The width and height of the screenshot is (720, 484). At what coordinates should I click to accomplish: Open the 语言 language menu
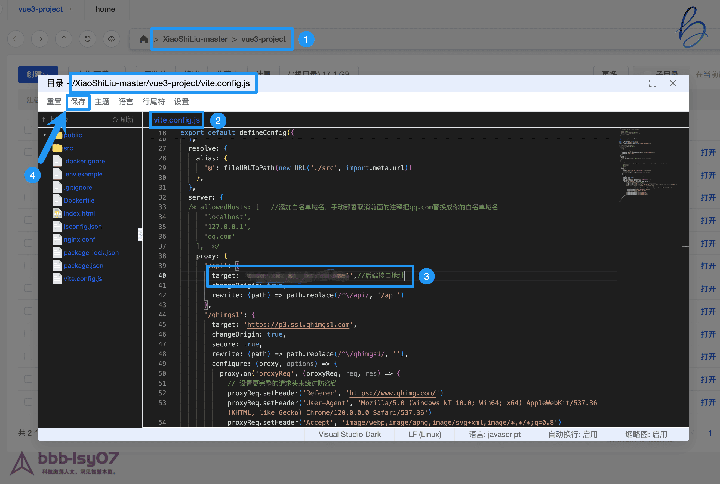pos(126,102)
